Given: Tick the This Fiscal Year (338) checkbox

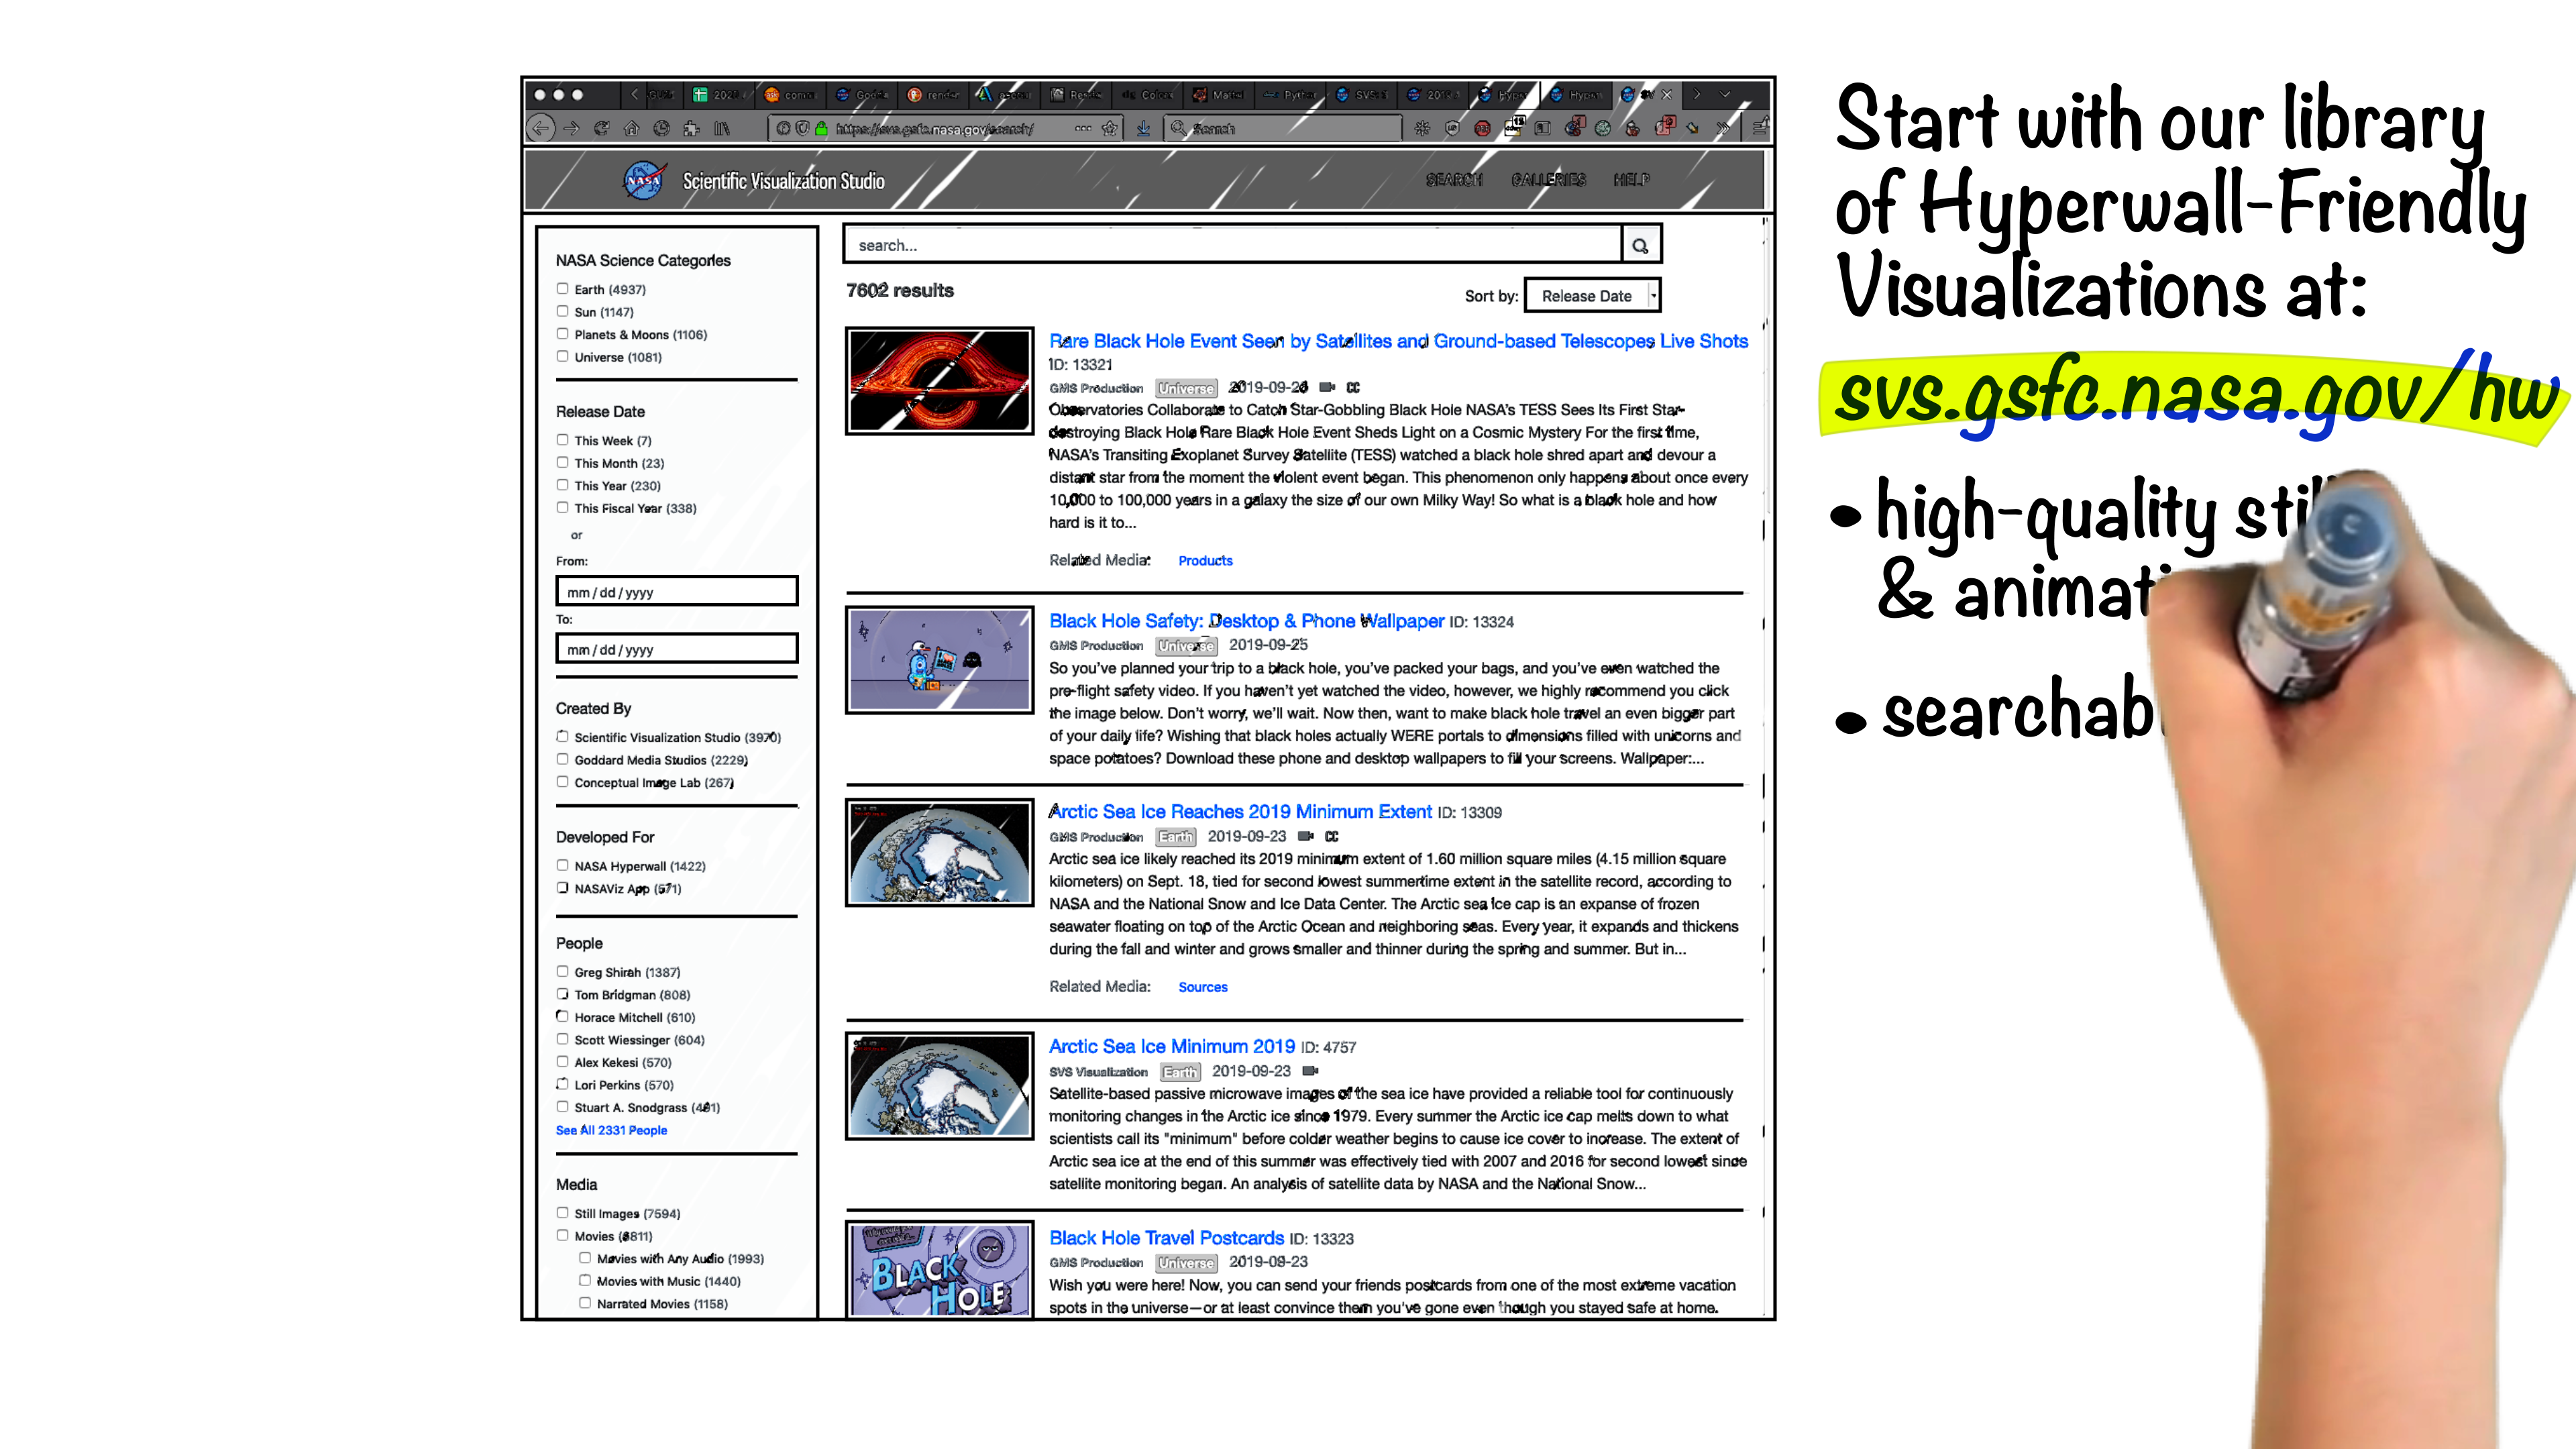Looking at the screenshot, I should 562,507.
